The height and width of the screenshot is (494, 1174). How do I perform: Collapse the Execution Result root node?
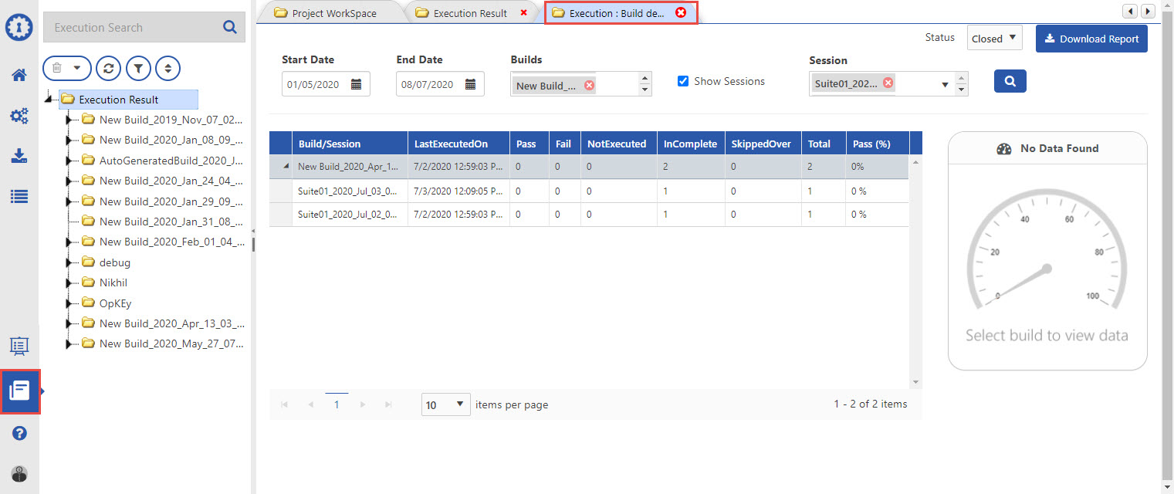click(49, 99)
